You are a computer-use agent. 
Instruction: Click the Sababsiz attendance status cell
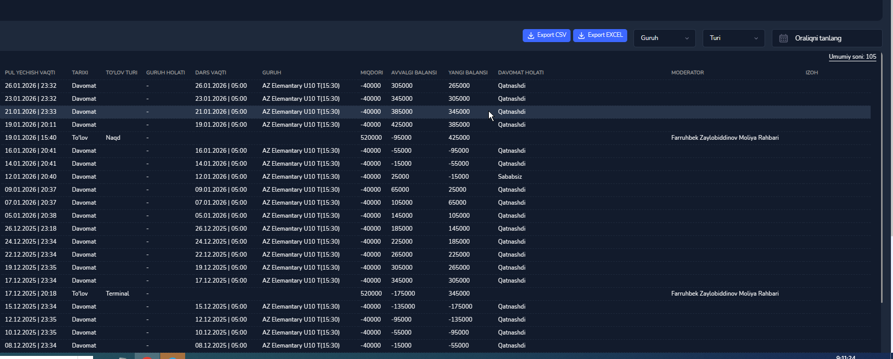tap(510, 177)
